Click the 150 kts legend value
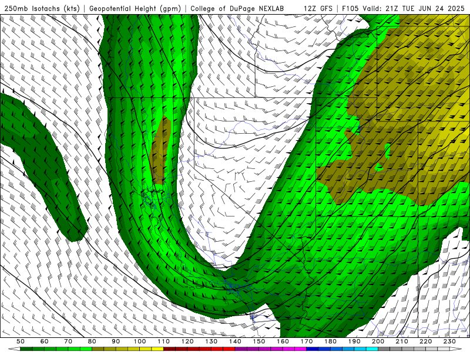 (259, 341)
